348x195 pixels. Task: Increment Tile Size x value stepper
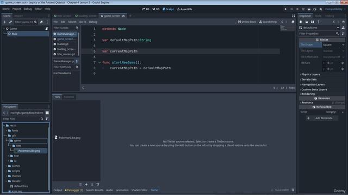click(343, 62)
